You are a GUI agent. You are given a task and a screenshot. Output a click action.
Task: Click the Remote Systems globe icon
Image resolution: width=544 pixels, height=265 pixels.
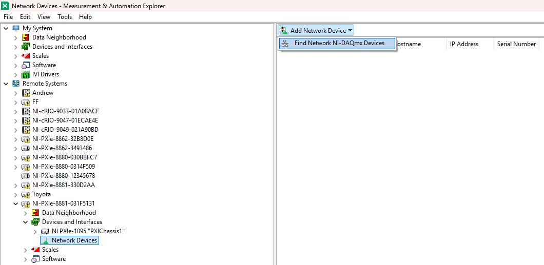click(x=16, y=84)
